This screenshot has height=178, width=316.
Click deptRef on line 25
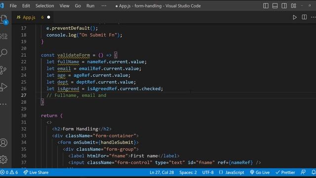pos(85,82)
